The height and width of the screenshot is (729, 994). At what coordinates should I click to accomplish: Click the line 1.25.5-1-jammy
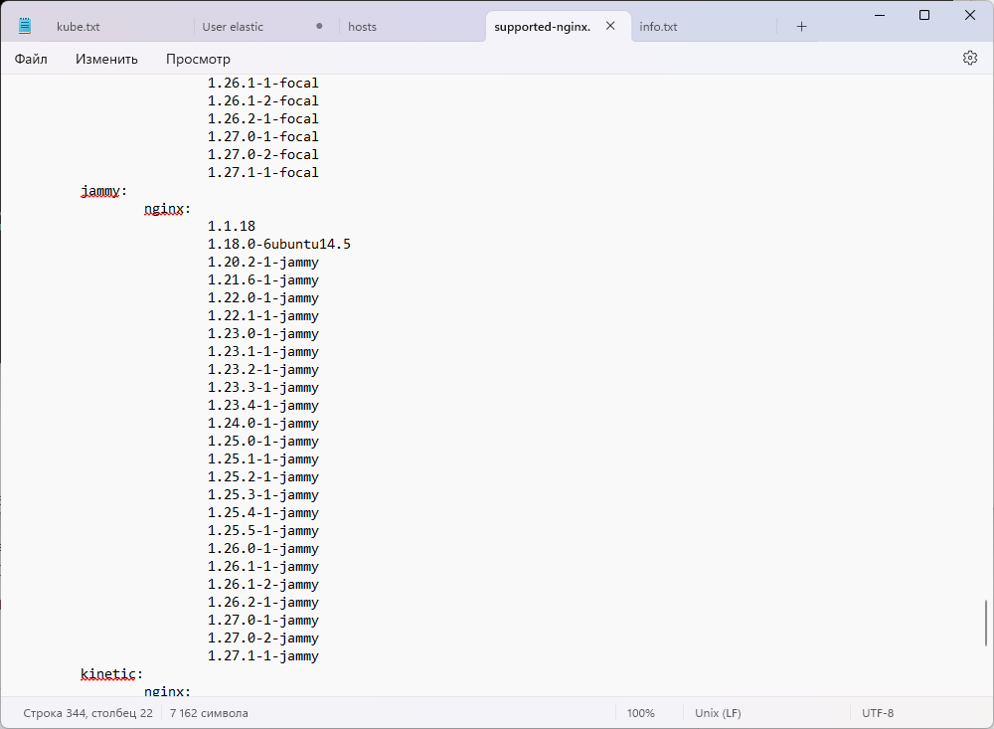[x=263, y=530]
